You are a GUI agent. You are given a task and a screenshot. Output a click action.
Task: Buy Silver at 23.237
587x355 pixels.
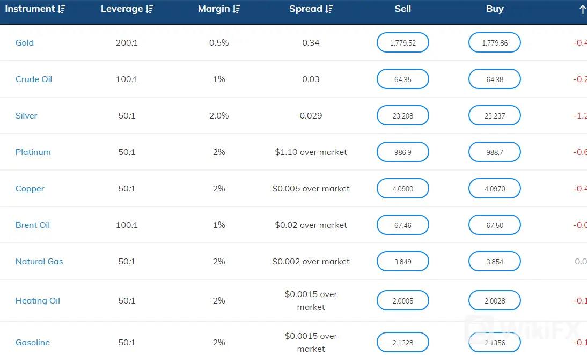495,116
